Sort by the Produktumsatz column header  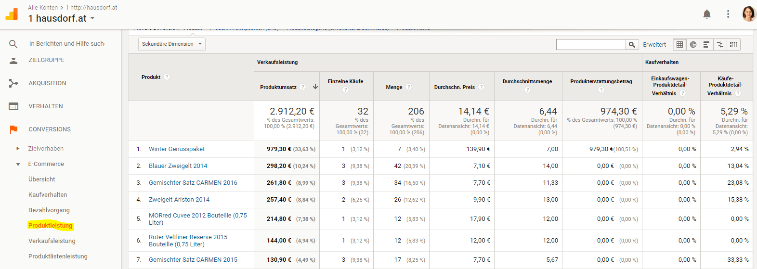click(x=278, y=87)
